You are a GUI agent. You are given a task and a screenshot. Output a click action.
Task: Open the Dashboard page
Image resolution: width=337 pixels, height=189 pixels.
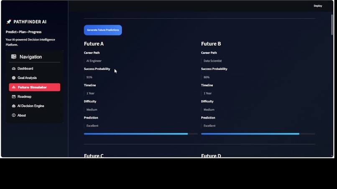[35, 69]
